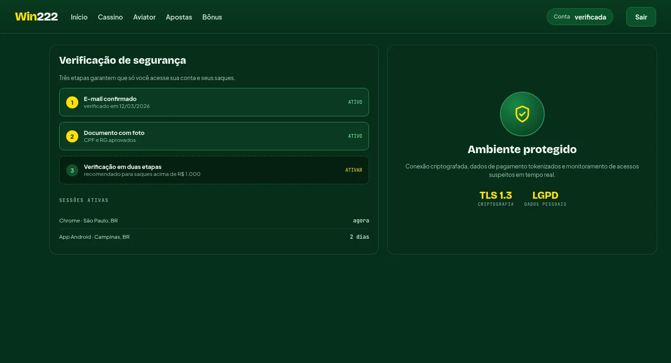The height and width of the screenshot is (363, 671).
Task: Select the Verificação em duas etapas title
Action: 123,167
